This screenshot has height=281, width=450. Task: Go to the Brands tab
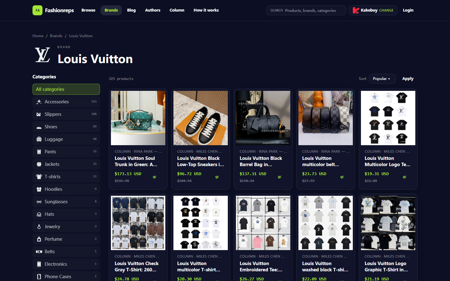(x=111, y=10)
